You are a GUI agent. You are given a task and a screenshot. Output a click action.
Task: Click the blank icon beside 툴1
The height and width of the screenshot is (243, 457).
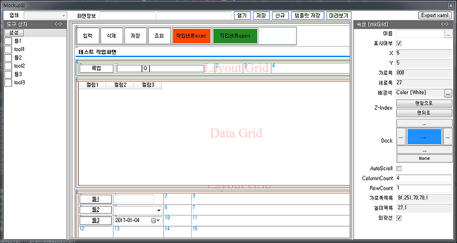tap(8, 41)
